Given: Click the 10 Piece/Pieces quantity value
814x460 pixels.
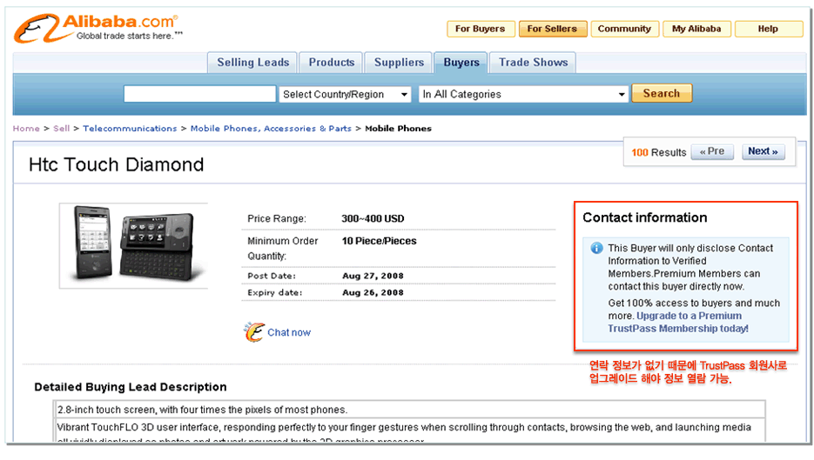Looking at the screenshot, I should pyautogui.click(x=379, y=241).
